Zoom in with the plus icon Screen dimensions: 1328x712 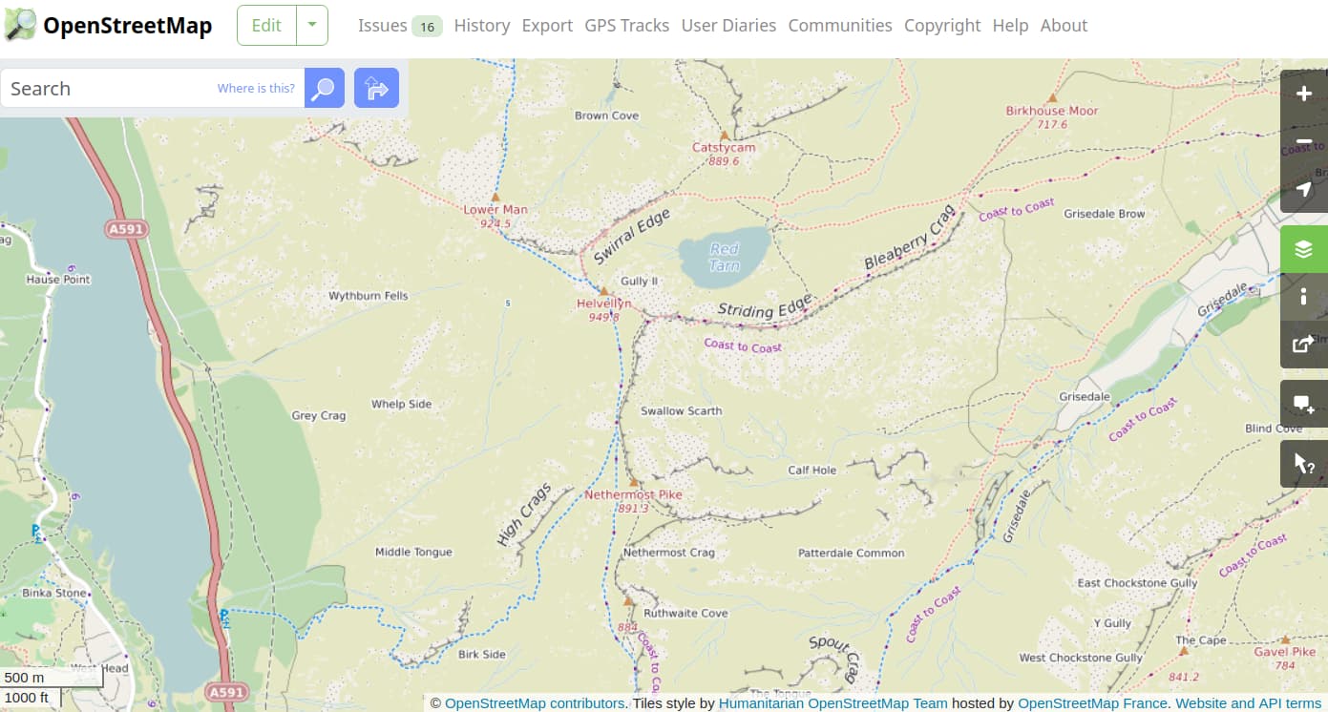[1304, 94]
